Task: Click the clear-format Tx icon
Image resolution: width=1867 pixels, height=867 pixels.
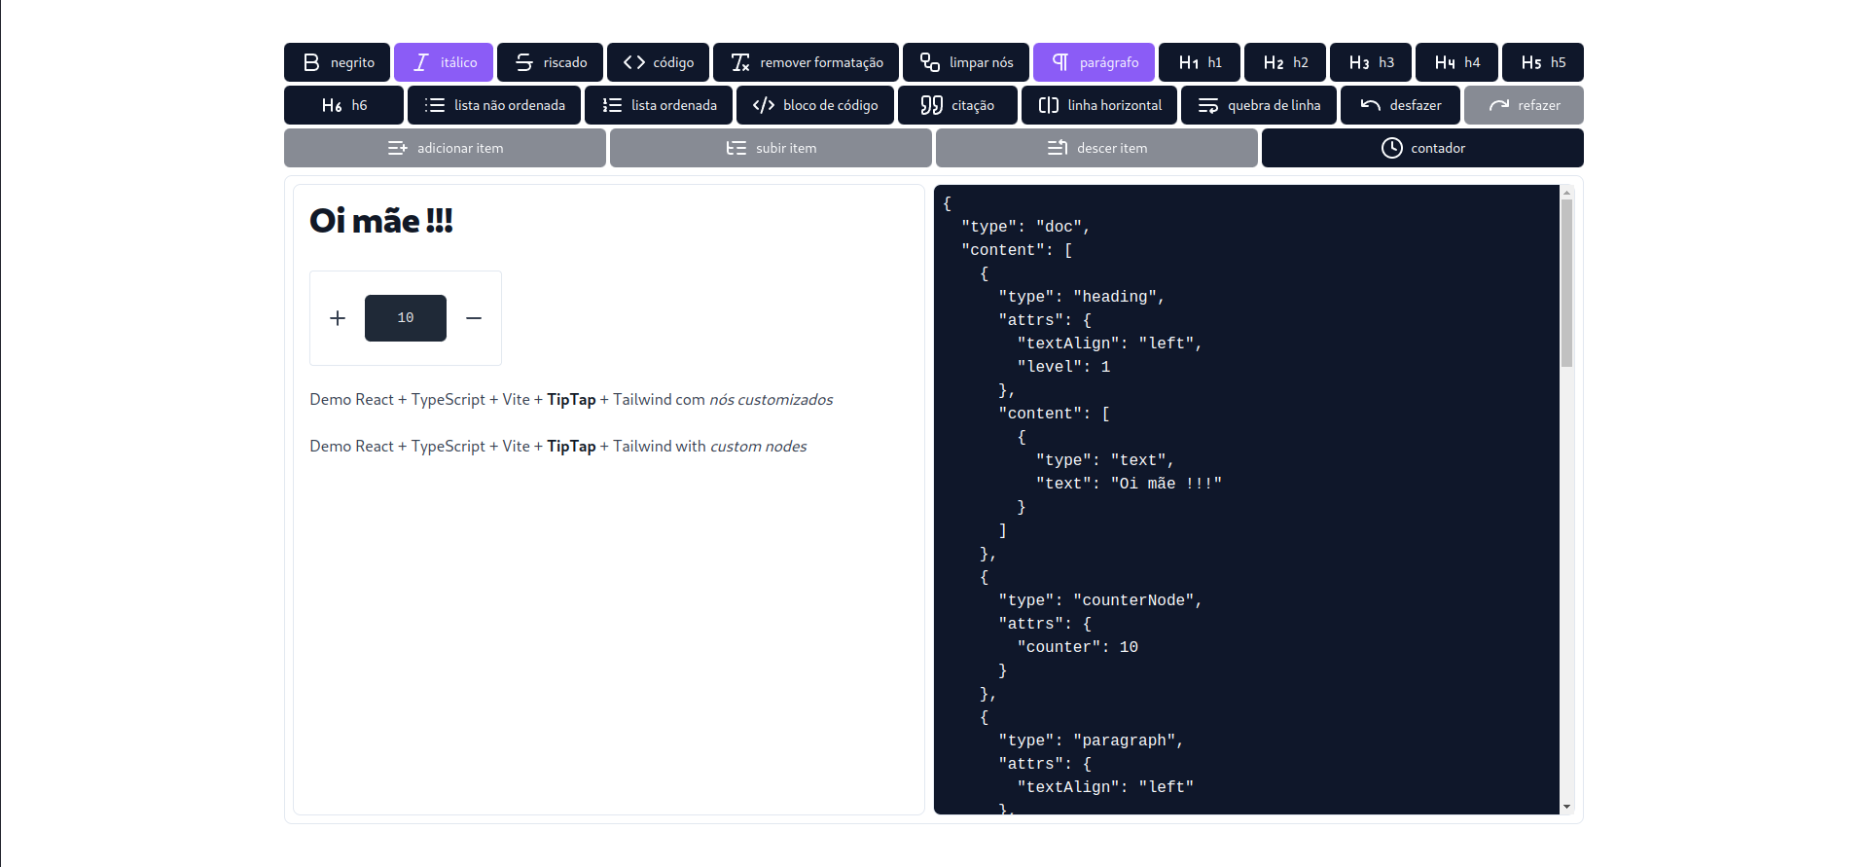Action: (740, 62)
